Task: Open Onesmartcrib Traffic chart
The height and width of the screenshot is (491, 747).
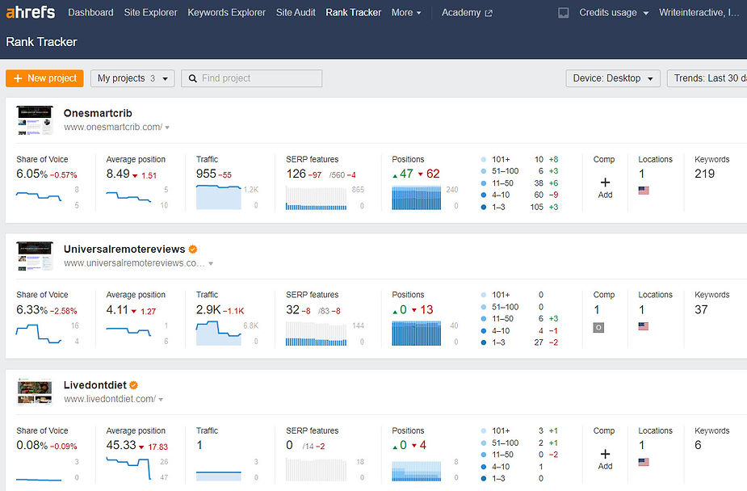Action: click(x=219, y=197)
